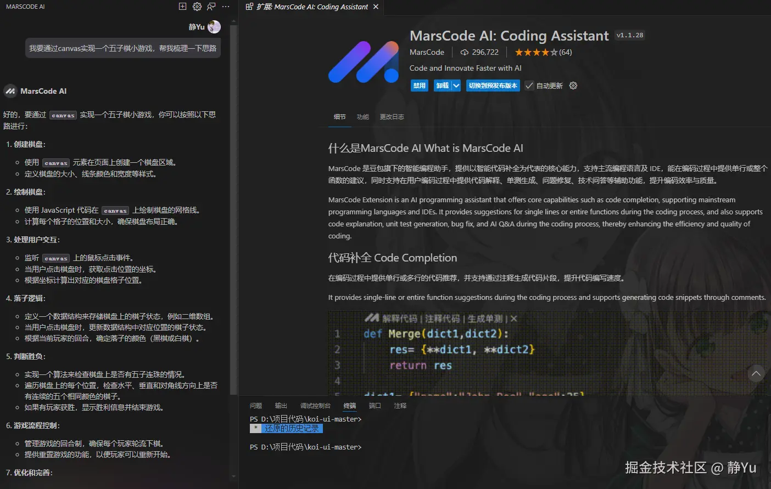This screenshot has width=771, height=489.
Task: Switch to the 细节 tab
Action: 340,117
